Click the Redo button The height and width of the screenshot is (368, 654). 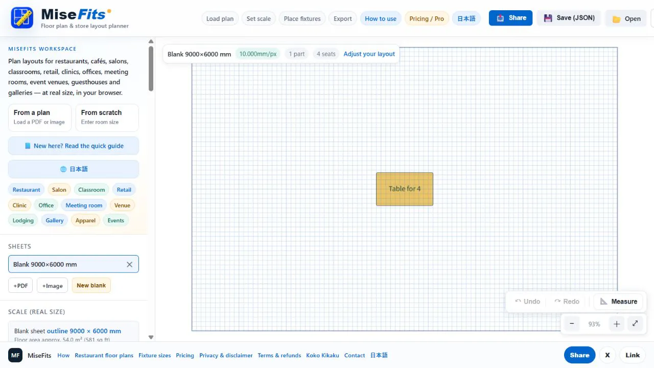tap(567, 302)
